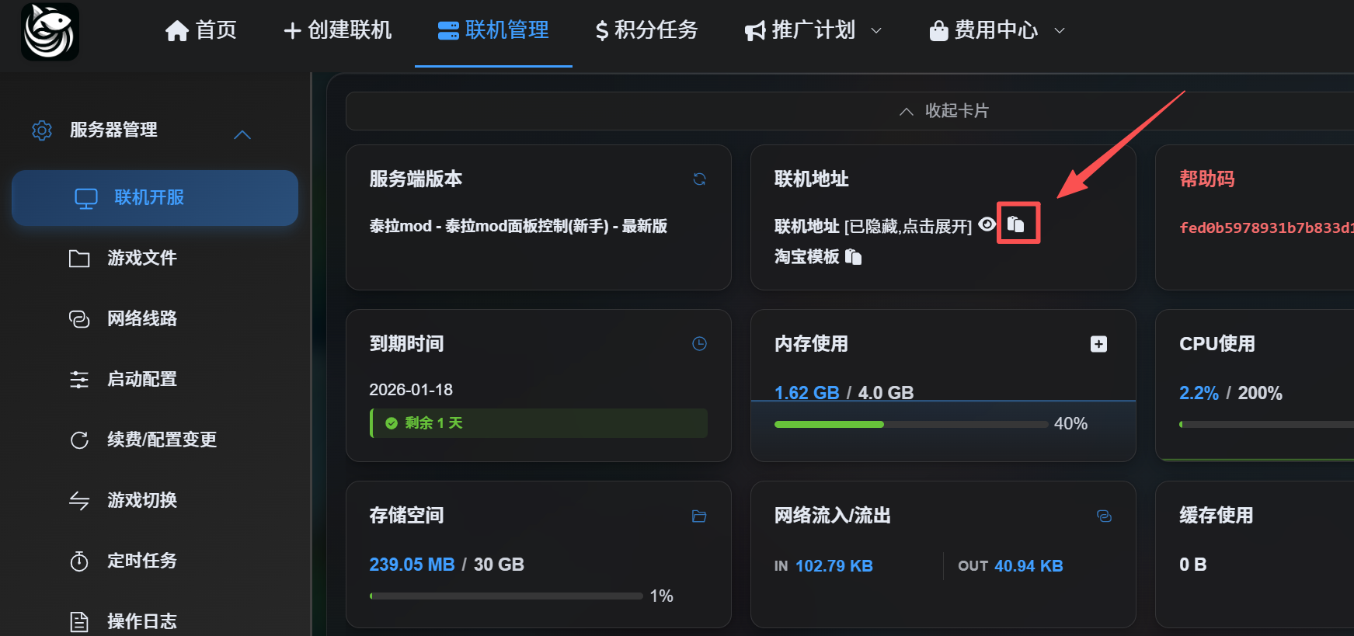Go to the 首页 tab
This screenshot has height=636, width=1354.
click(201, 30)
